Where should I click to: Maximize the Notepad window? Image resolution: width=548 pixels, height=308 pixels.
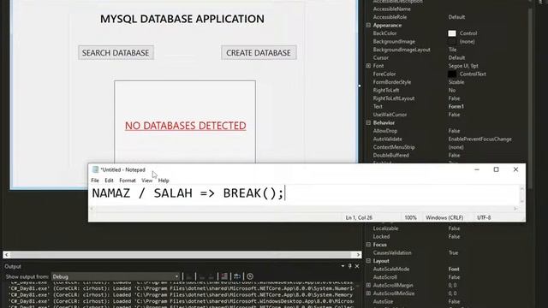(x=496, y=169)
